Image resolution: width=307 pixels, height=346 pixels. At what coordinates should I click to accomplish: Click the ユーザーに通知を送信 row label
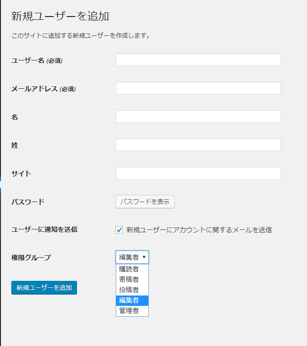pos(44,230)
